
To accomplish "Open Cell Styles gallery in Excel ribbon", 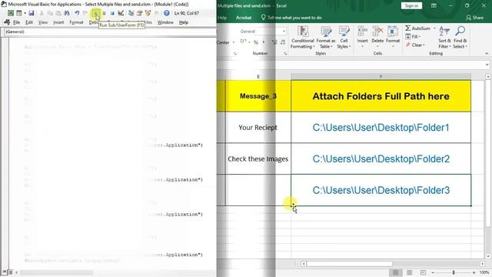I will coord(344,38).
